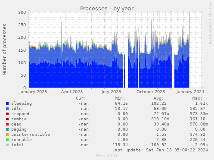Click the 'sleeping' legend label
This screenshot has height=160, width=214.
pos(22,104)
